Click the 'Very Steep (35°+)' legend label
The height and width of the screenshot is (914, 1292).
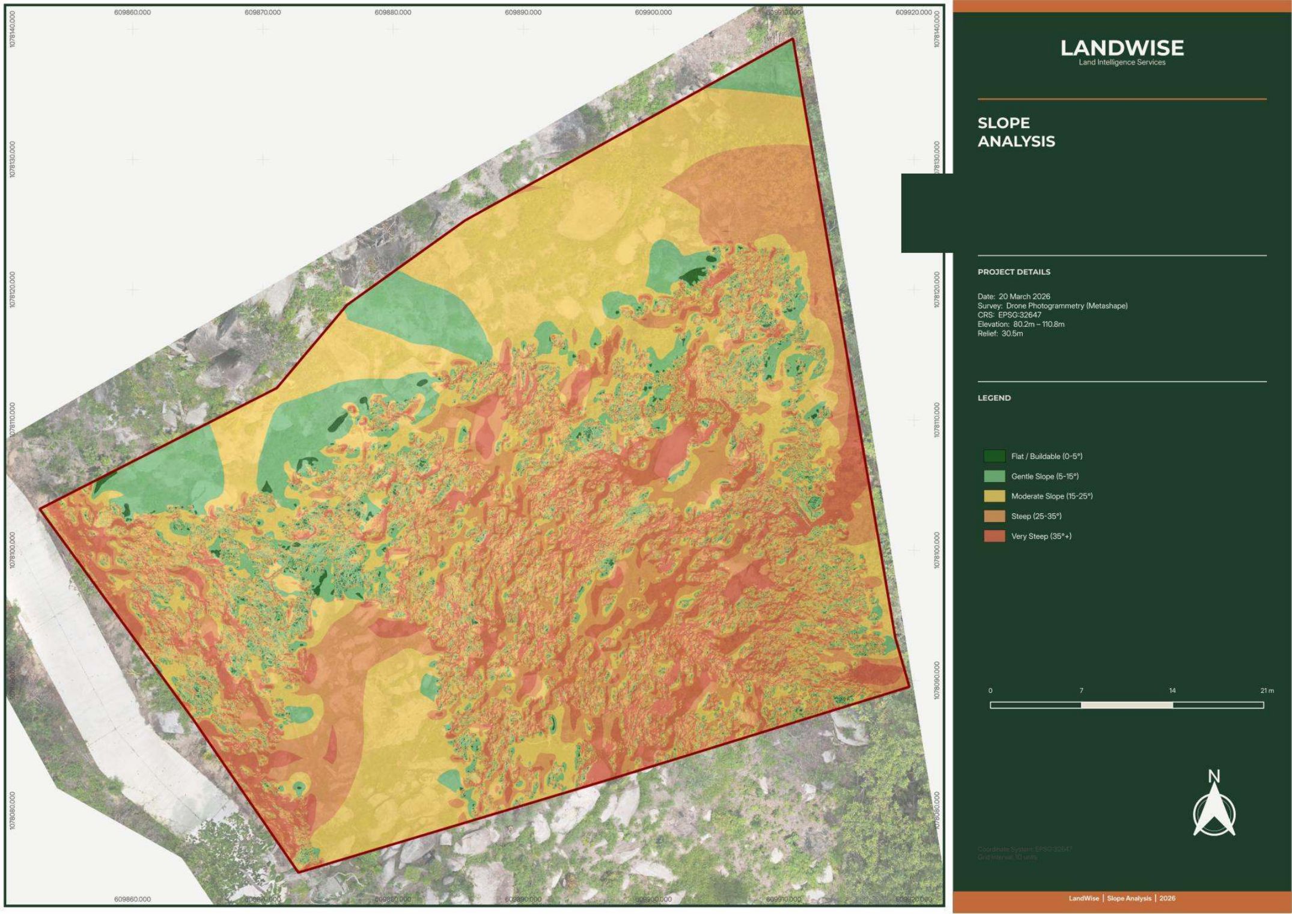[1041, 536]
